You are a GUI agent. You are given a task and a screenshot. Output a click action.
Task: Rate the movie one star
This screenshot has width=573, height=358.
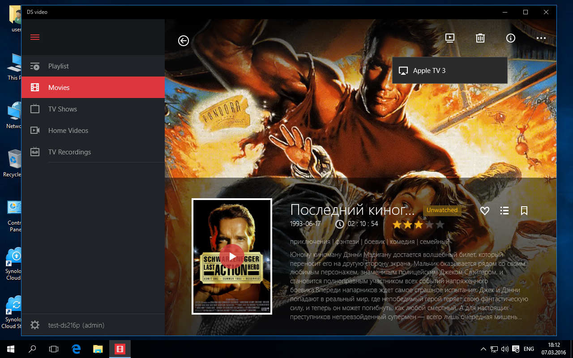pos(397,224)
